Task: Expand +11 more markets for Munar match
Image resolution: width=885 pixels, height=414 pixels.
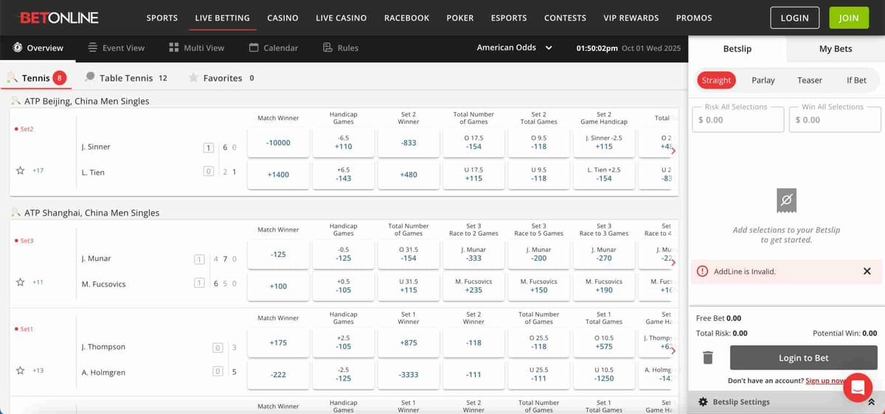Action: (x=38, y=282)
